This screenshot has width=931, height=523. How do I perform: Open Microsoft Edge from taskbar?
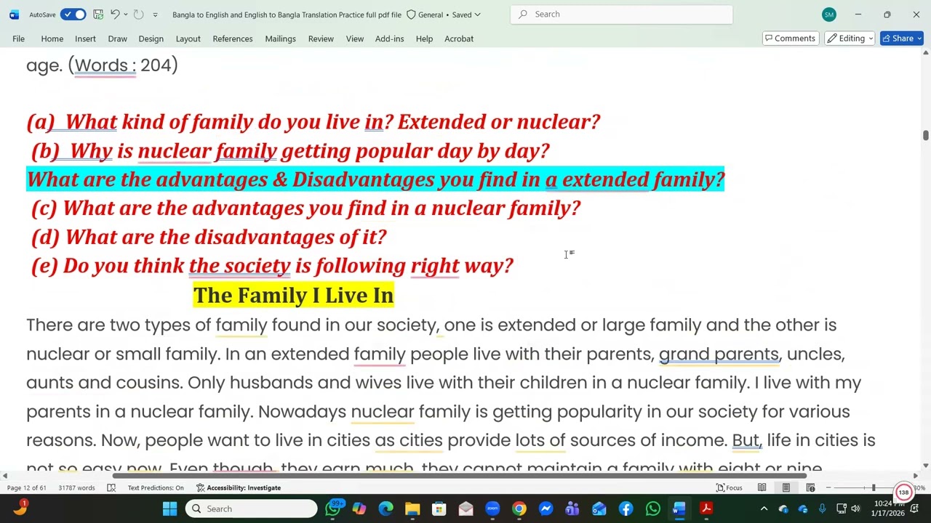click(385, 508)
